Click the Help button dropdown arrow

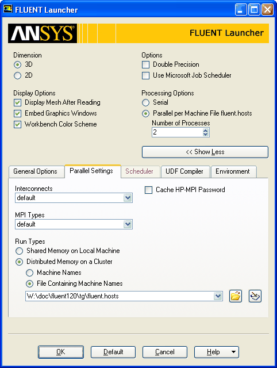[233, 352]
